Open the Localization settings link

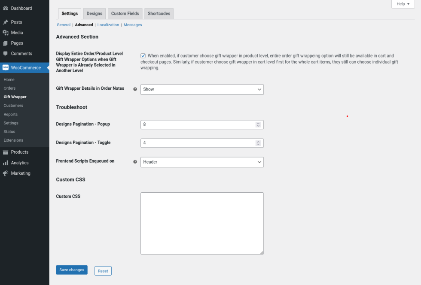pos(108,25)
